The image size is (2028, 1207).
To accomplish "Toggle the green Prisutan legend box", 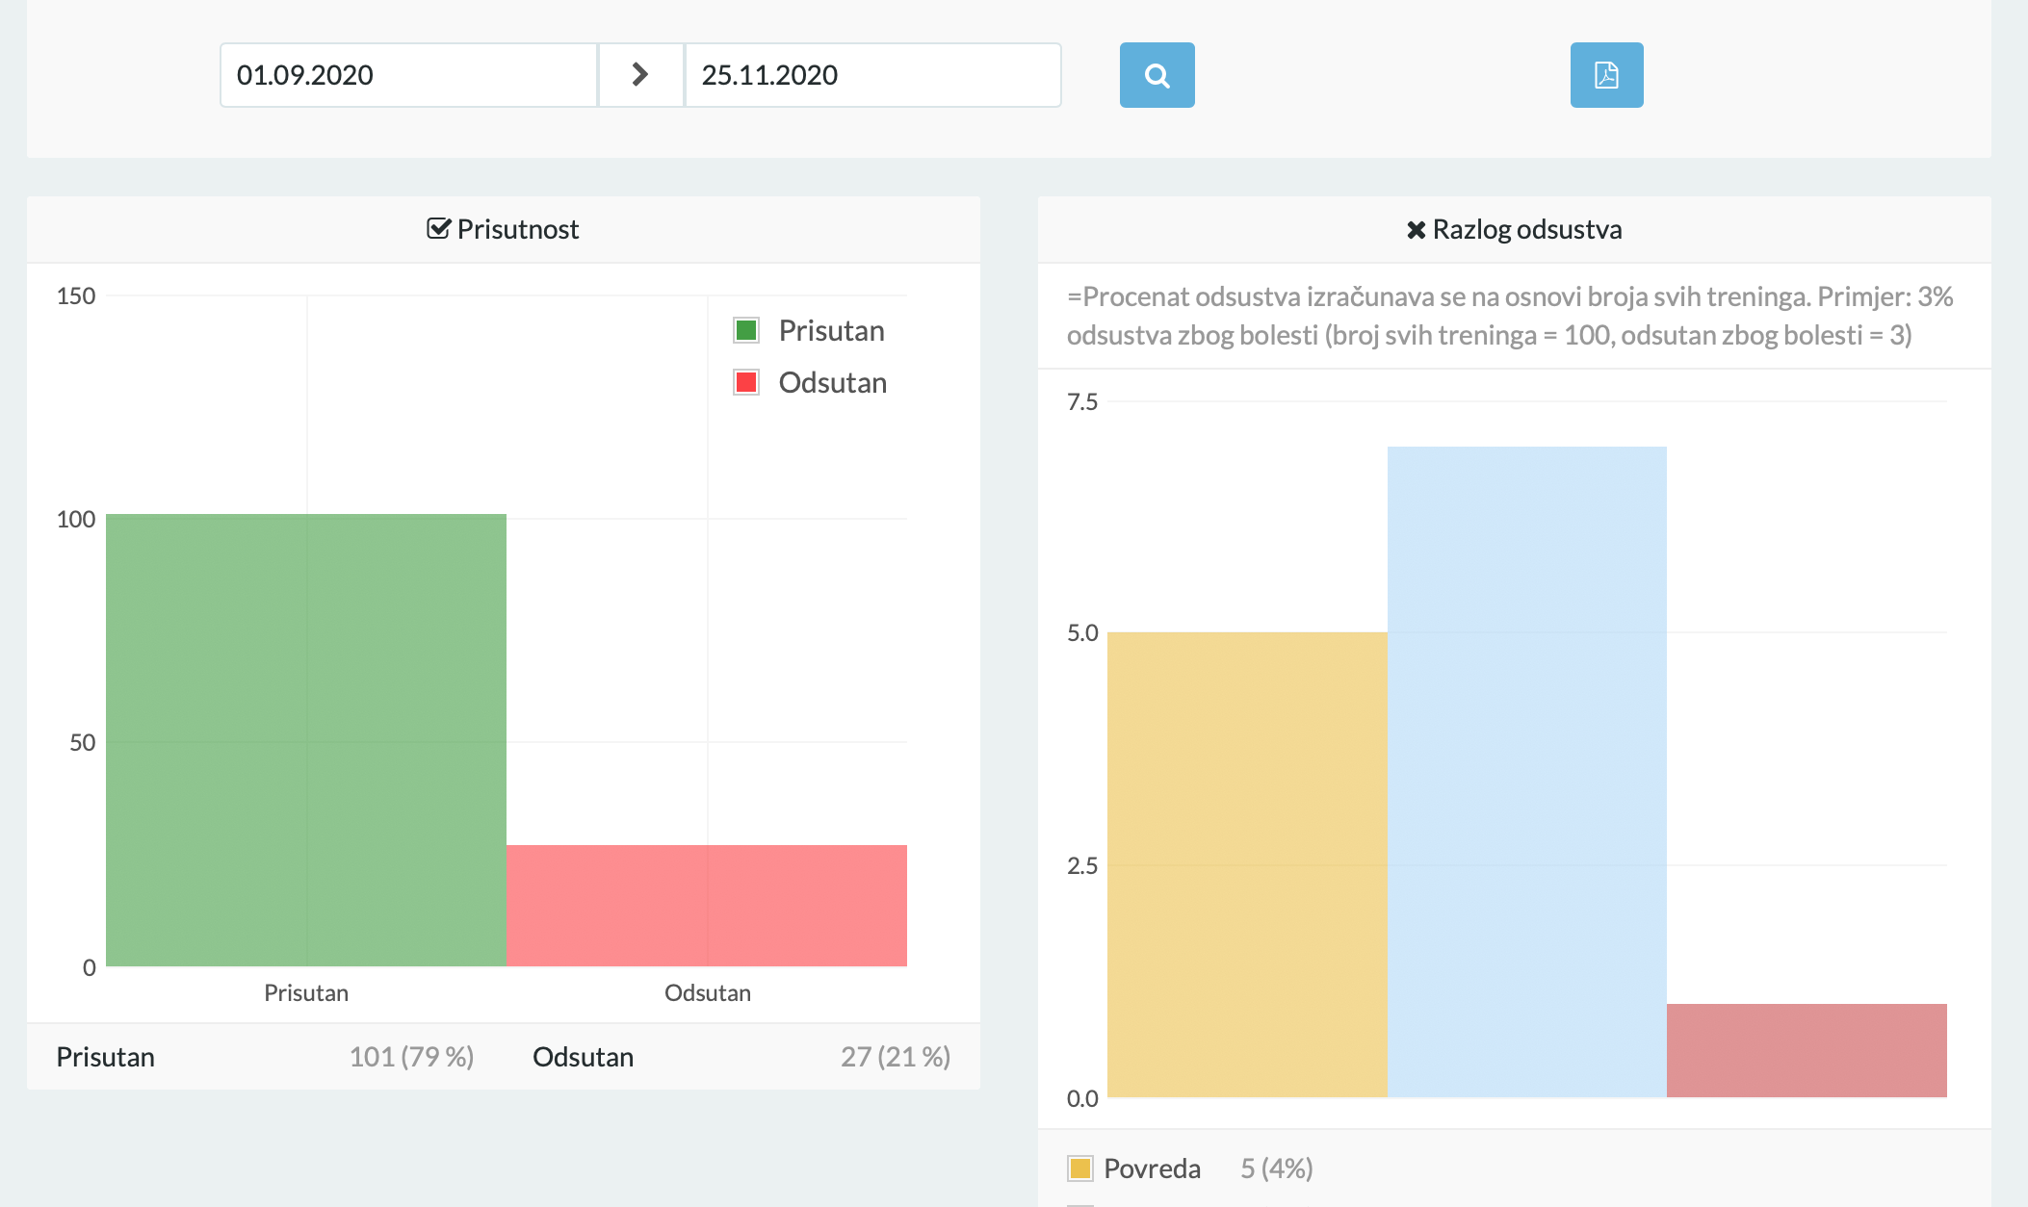I will (746, 331).
